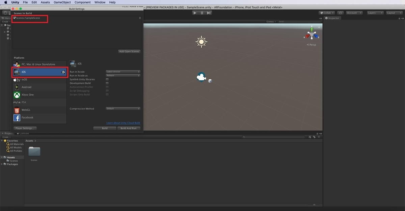
Task: Click the camera gizmo in scene
Action: 201,78
